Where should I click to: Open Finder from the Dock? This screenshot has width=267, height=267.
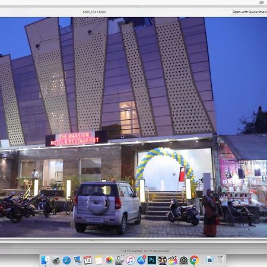point(45,260)
